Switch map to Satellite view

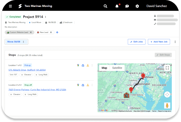point(117,68)
